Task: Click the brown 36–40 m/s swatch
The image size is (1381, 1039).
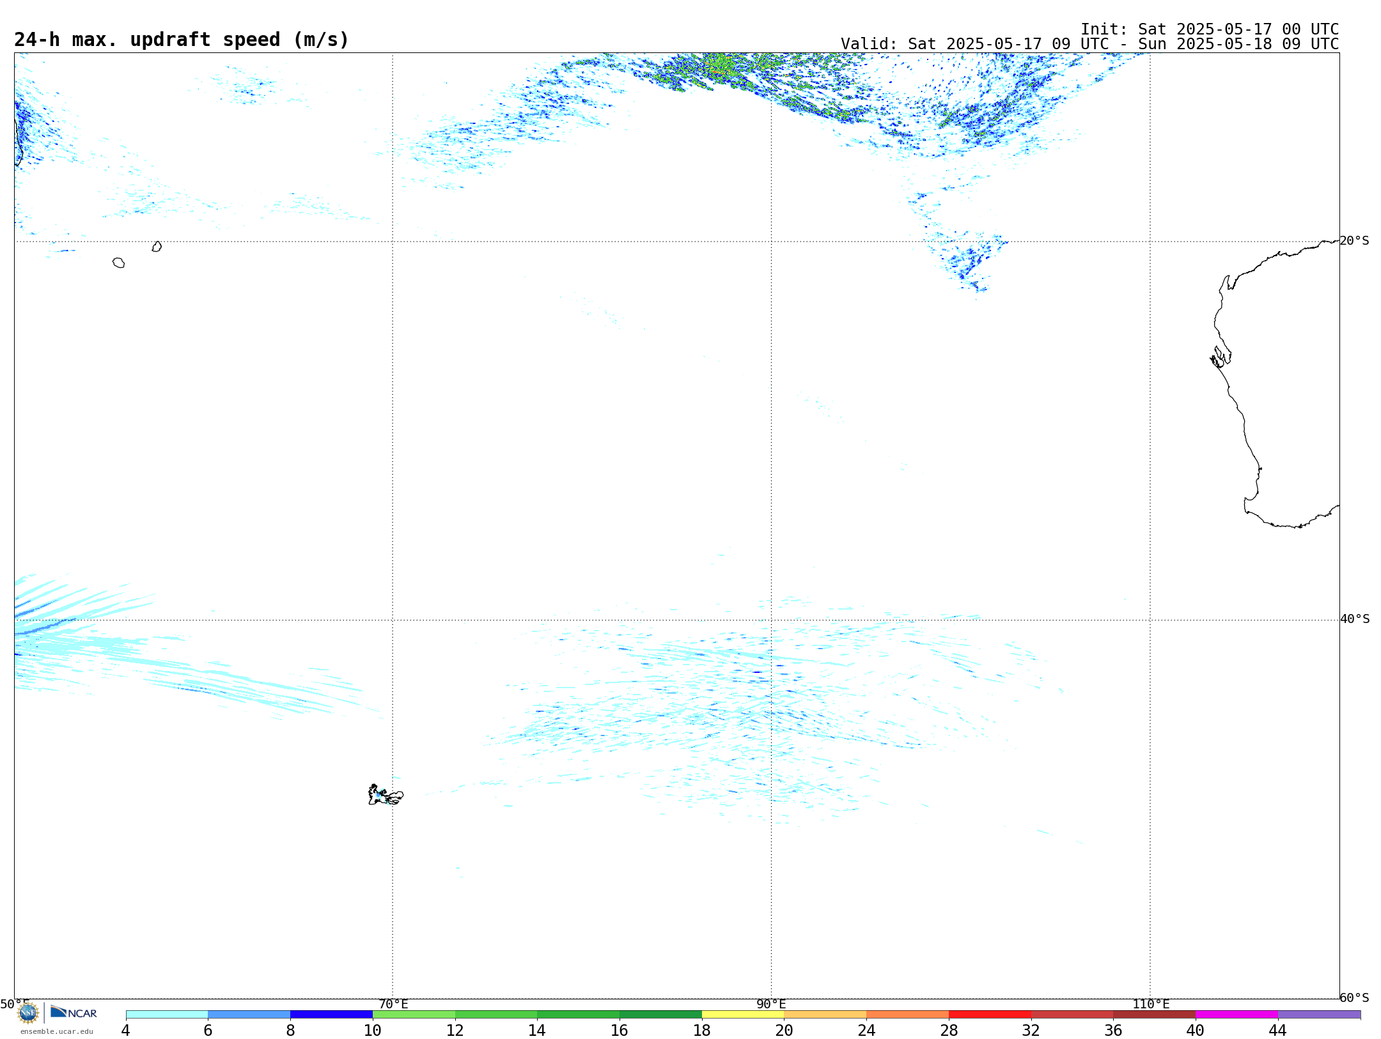Action: tap(1155, 1014)
